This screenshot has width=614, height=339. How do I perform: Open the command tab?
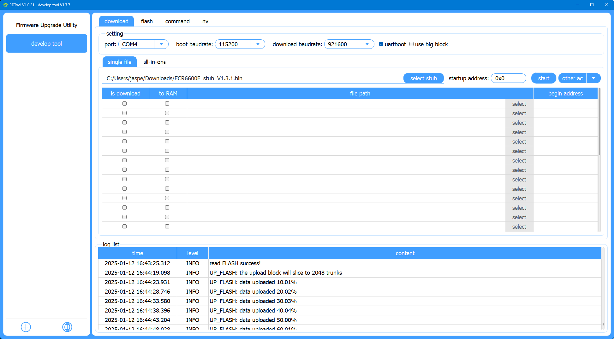(177, 21)
